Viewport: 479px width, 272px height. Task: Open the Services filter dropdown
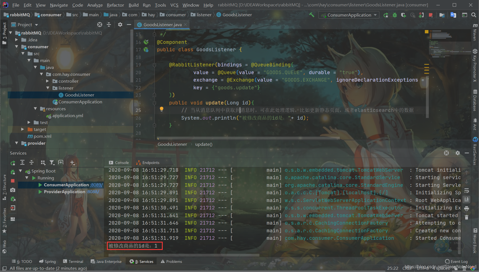tap(52, 163)
